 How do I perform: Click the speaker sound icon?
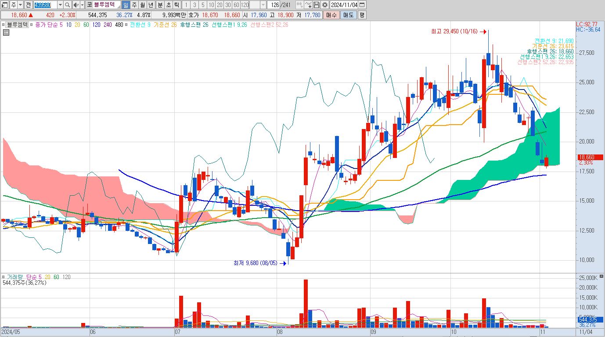pyautogui.click(x=76, y=5)
